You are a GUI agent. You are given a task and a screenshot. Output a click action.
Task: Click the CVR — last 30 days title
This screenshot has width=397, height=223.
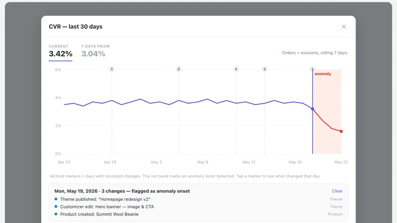[x=75, y=27]
